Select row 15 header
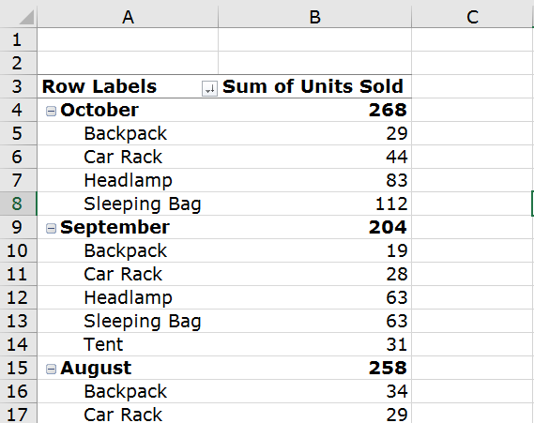 18,368
